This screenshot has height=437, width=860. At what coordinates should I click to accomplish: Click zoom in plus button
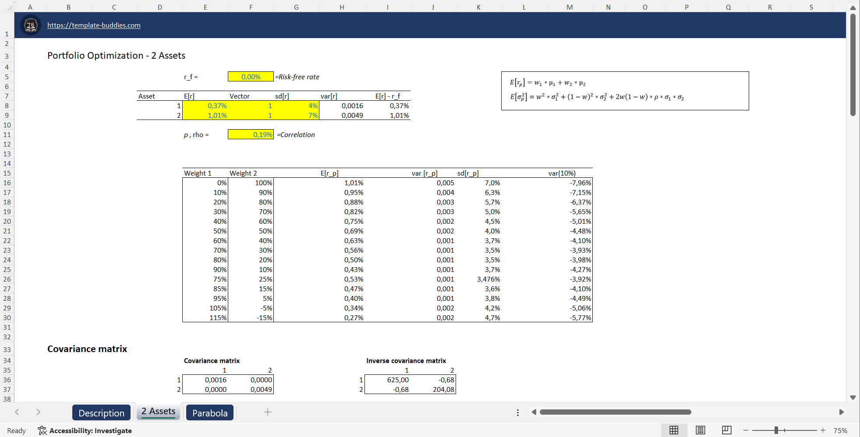point(823,430)
